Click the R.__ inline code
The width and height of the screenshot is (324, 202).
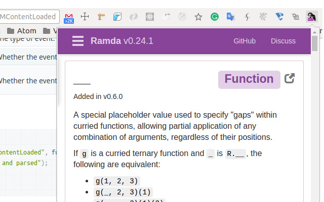click(235, 154)
